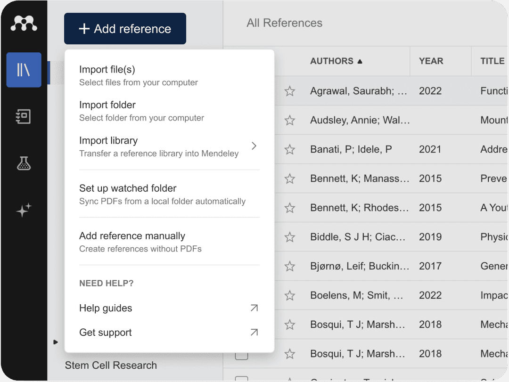Sort by AUTHORS column header

point(336,61)
